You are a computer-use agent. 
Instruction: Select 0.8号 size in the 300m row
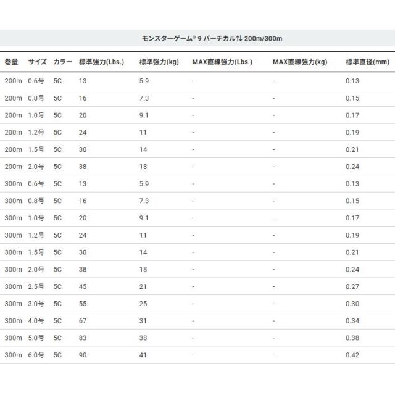36,201
